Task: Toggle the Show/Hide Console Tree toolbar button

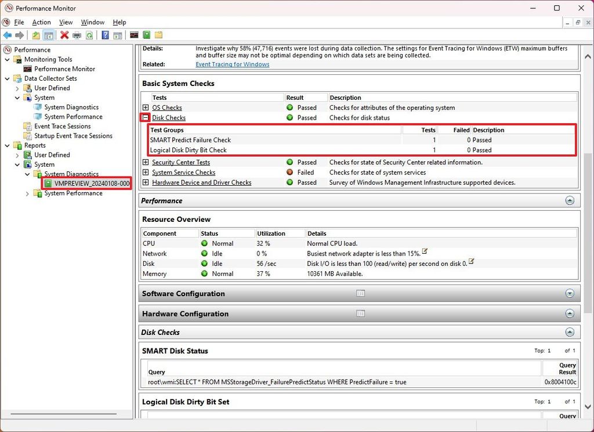Action: coord(49,35)
